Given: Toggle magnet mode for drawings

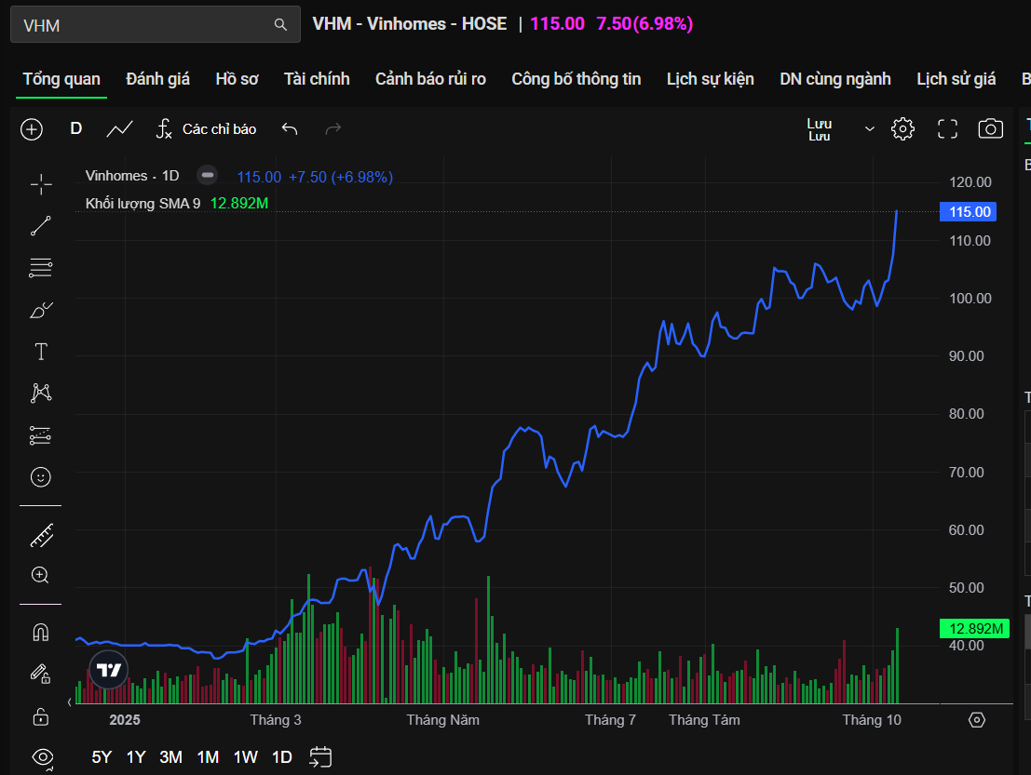Looking at the screenshot, I should point(41,633).
